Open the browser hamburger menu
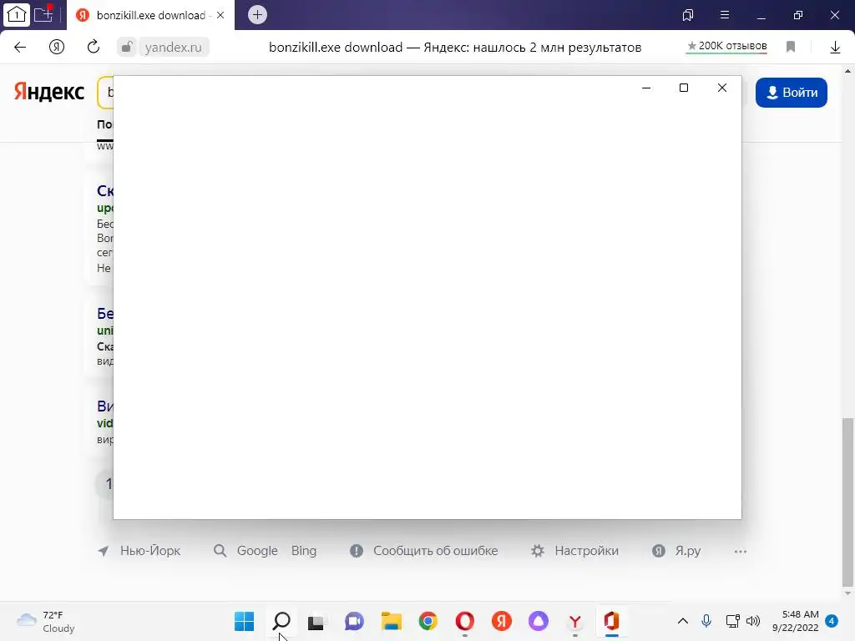The image size is (855, 641). coord(725,15)
